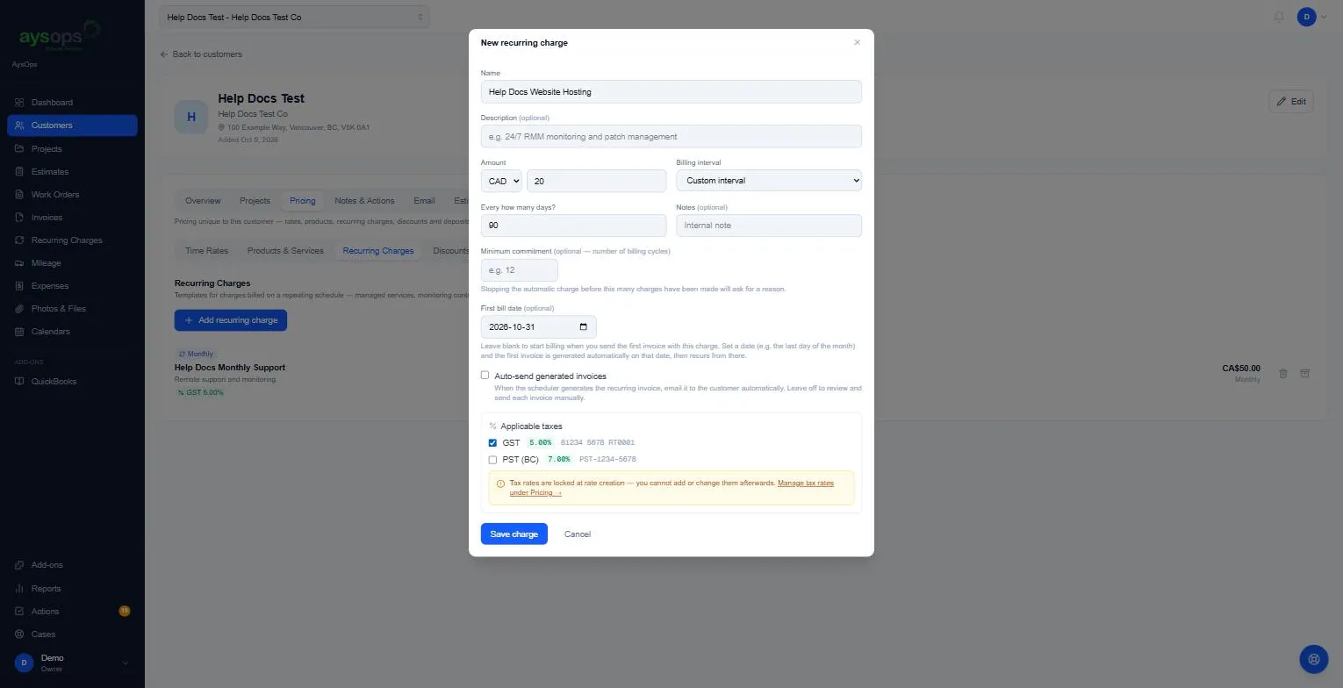The height and width of the screenshot is (688, 1343).
Task: Click the archive icon for Monthly Support
Action: click(x=1304, y=373)
